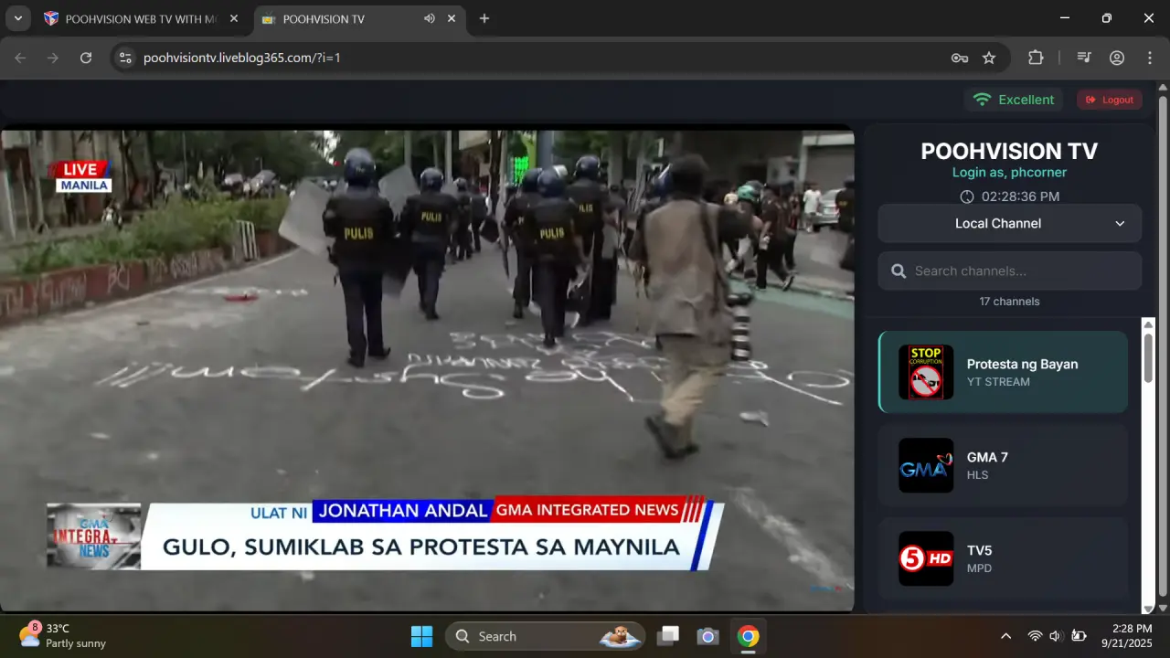1170x658 pixels.
Task: Expand the tab search chevron
Action: pos(17,18)
